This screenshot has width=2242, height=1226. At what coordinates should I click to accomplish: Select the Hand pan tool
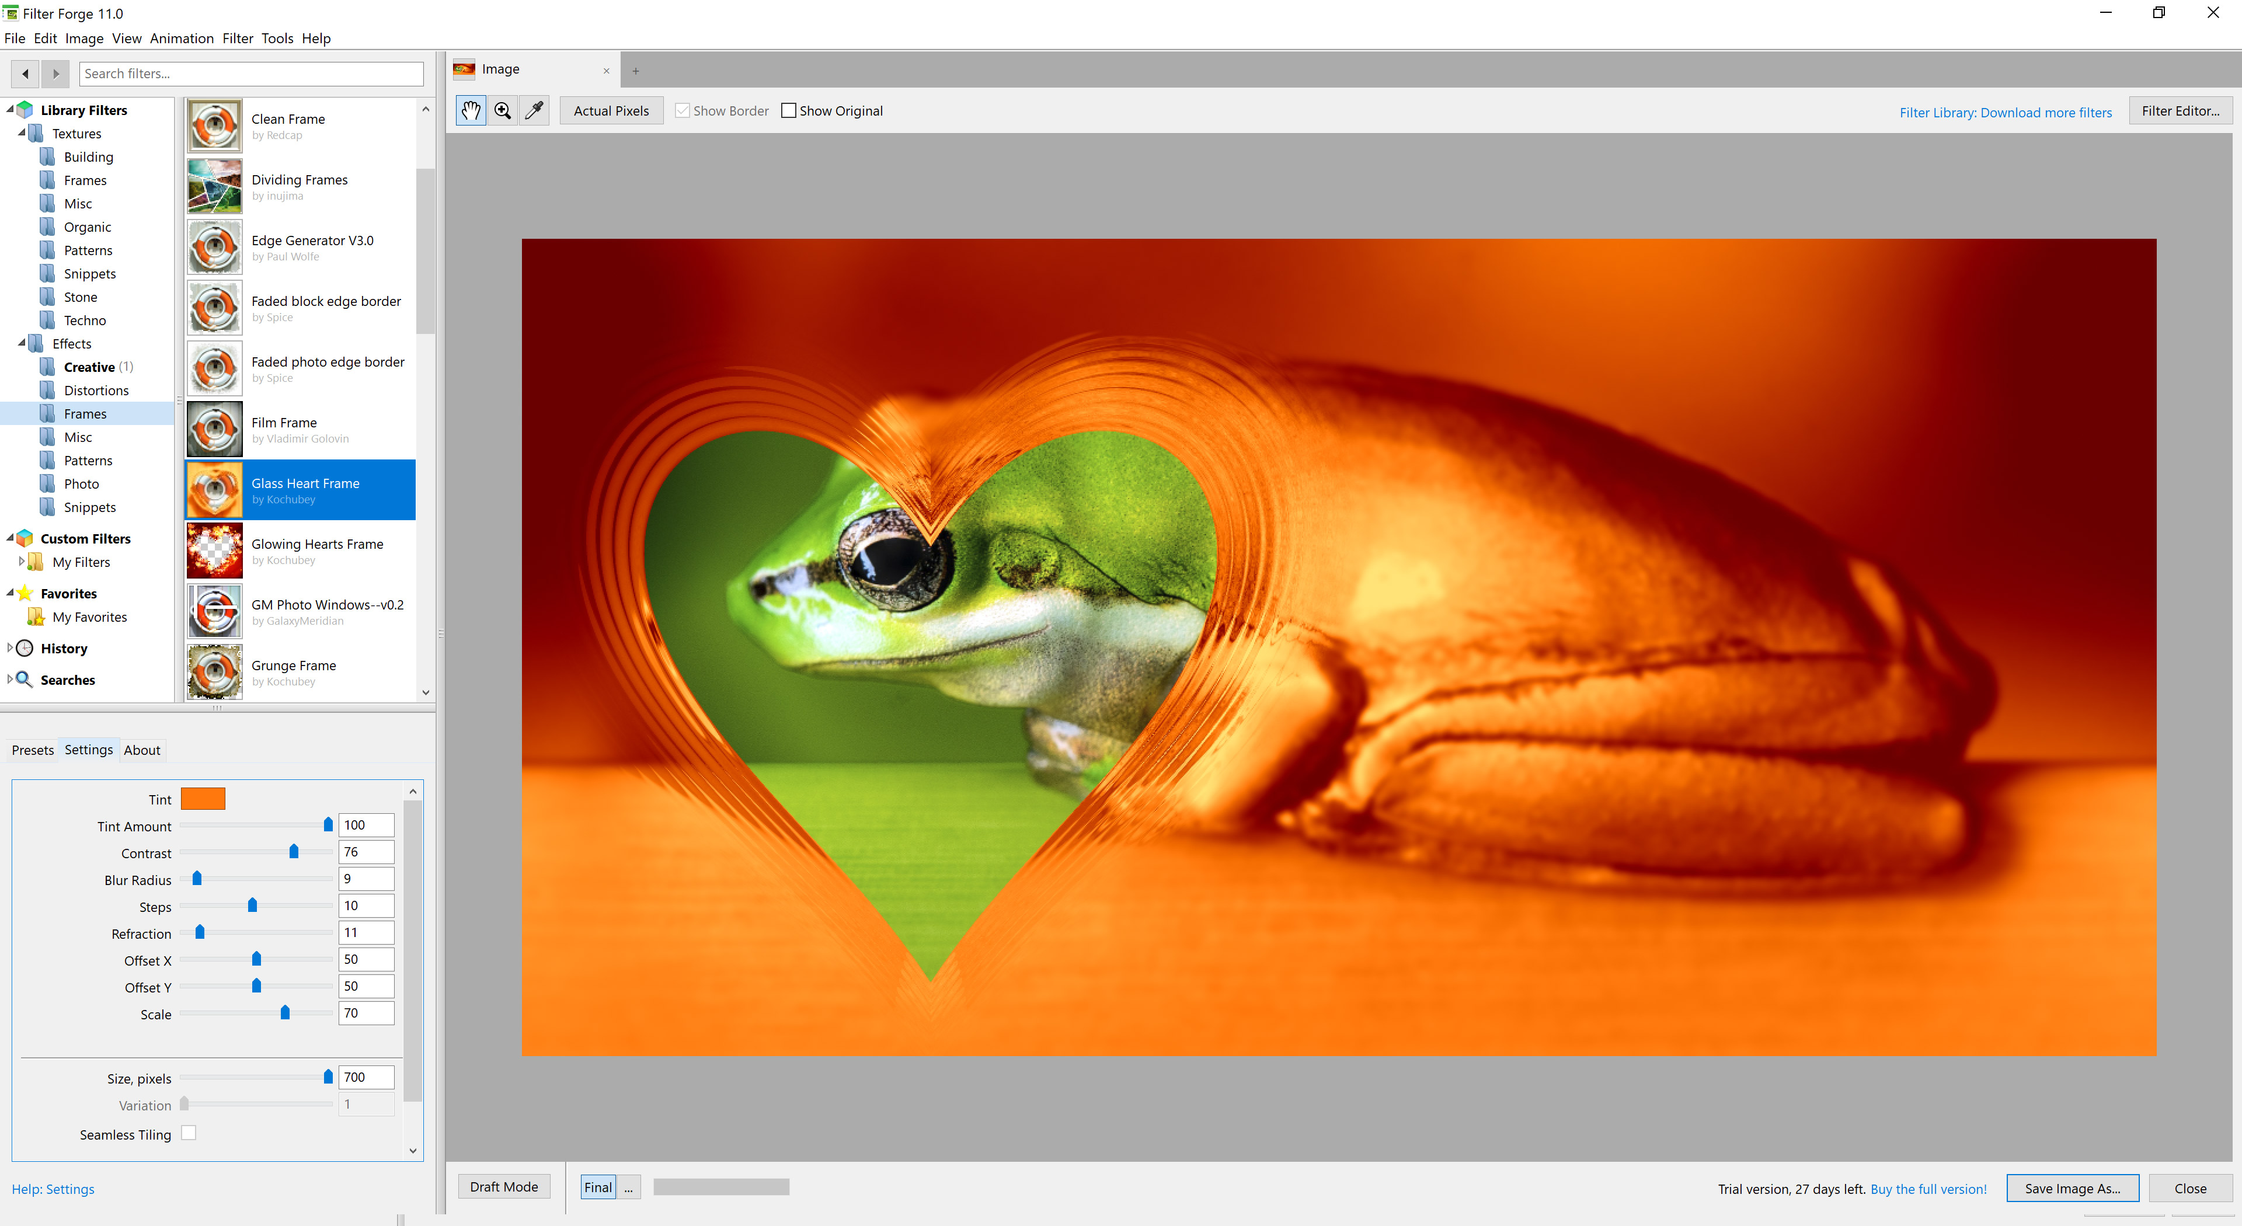click(x=471, y=110)
